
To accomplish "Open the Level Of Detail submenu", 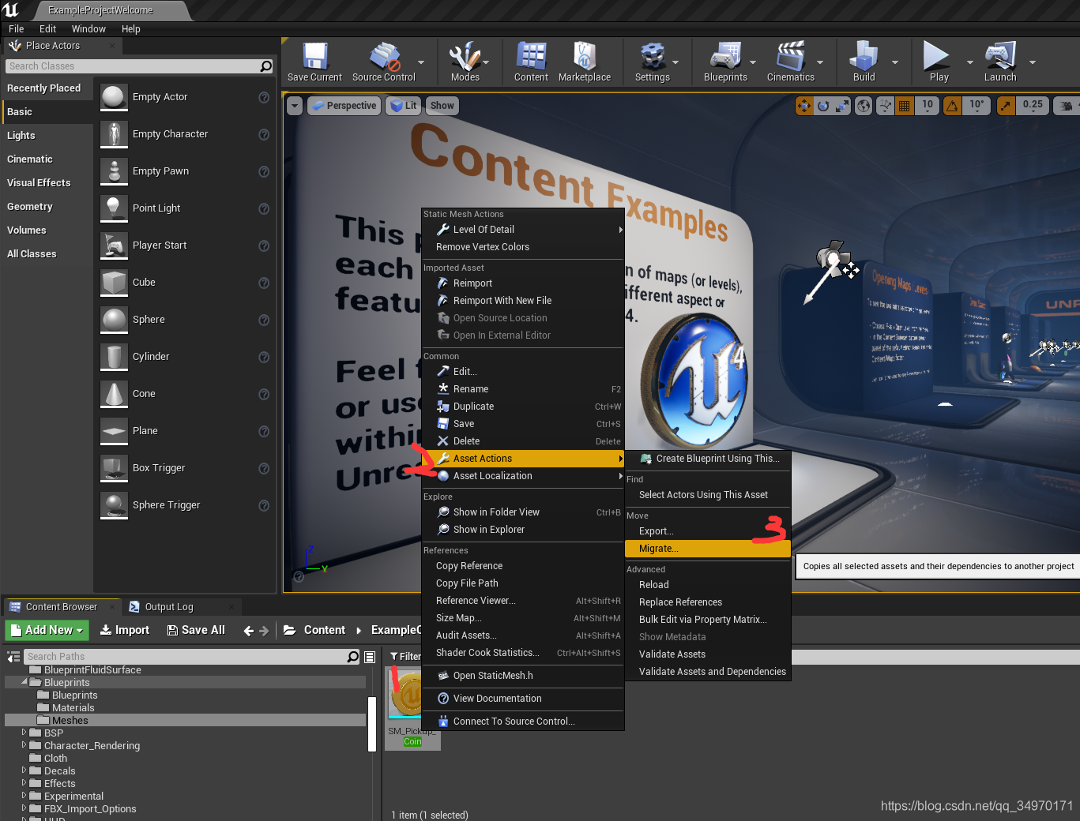I will pyautogui.click(x=523, y=230).
